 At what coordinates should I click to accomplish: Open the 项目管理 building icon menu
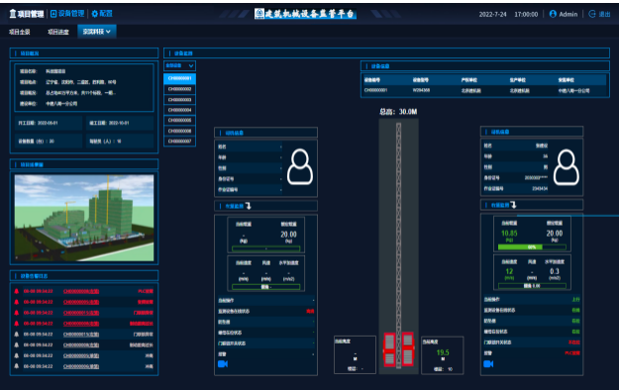(x=13, y=14)
